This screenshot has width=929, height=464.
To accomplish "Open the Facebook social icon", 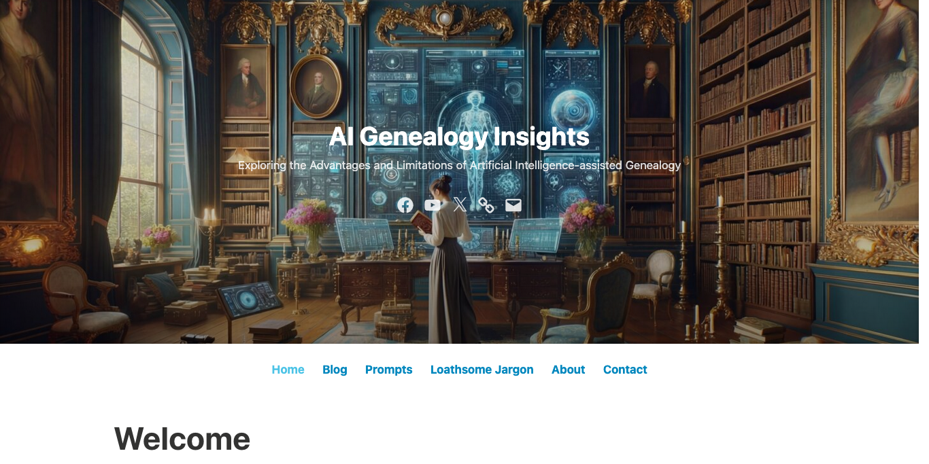I will 405,205.
